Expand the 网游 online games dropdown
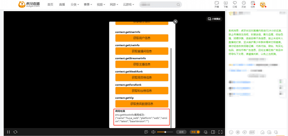The height and width of the screenshot is (136, 288). (114, 5)
